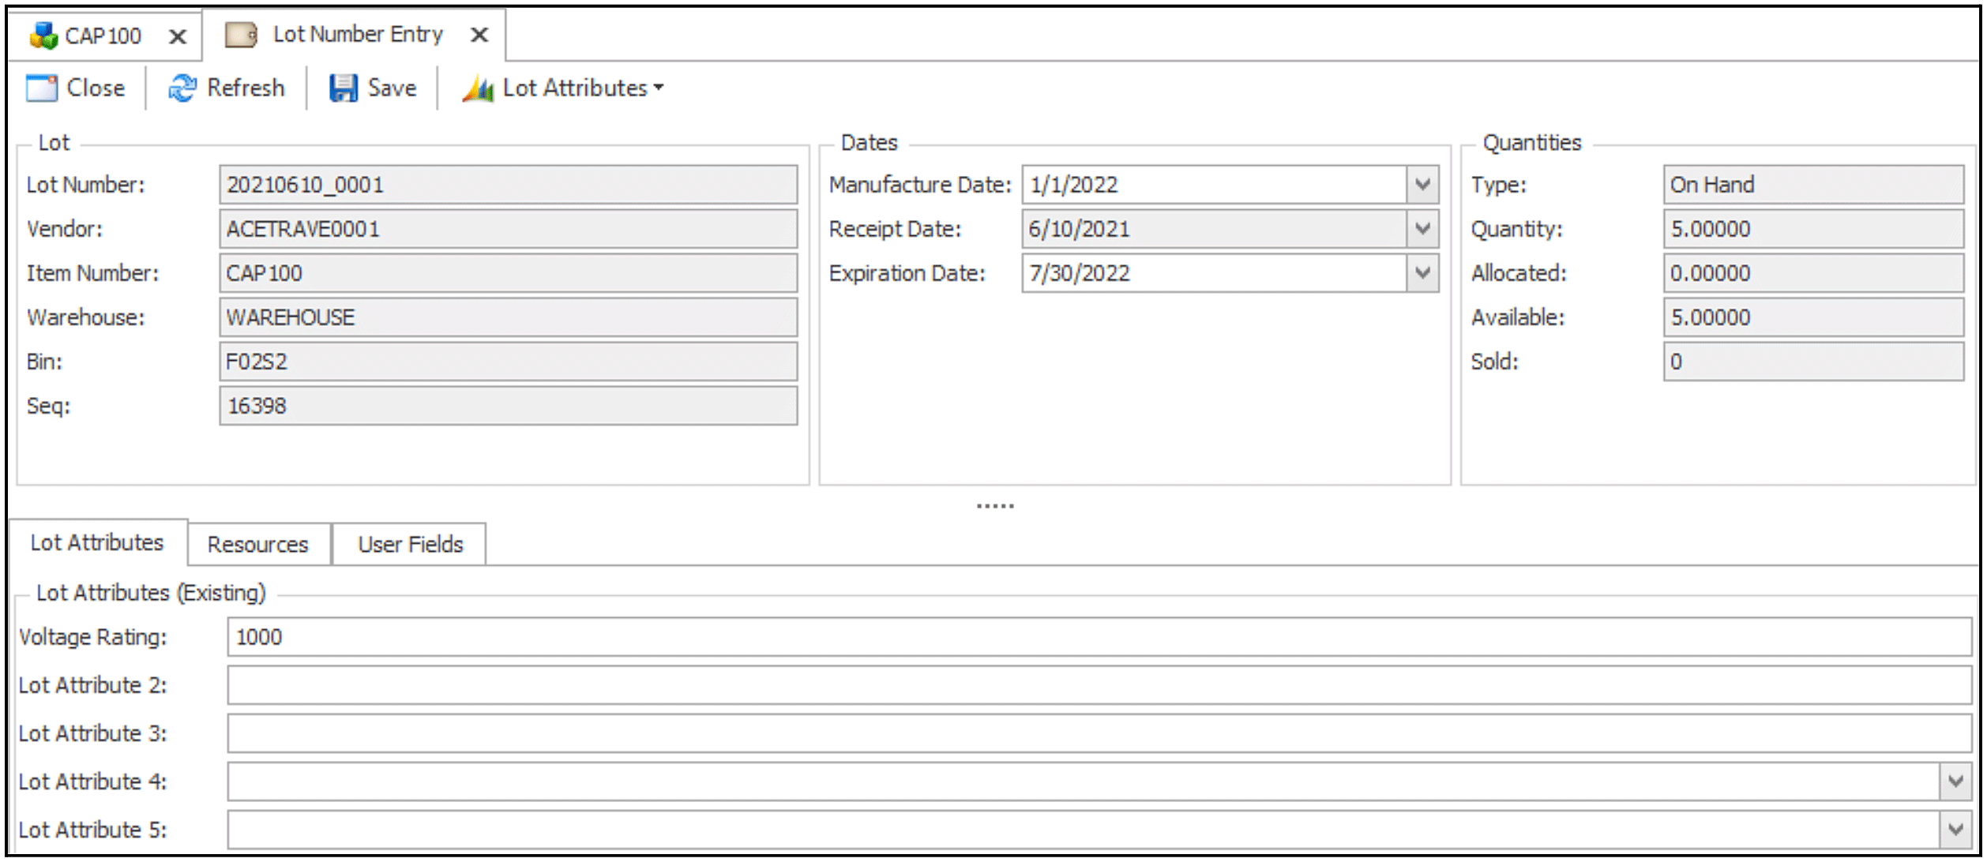Click the Quantity field 5.00000
1987x862 pixels.
pos(1813,229)
